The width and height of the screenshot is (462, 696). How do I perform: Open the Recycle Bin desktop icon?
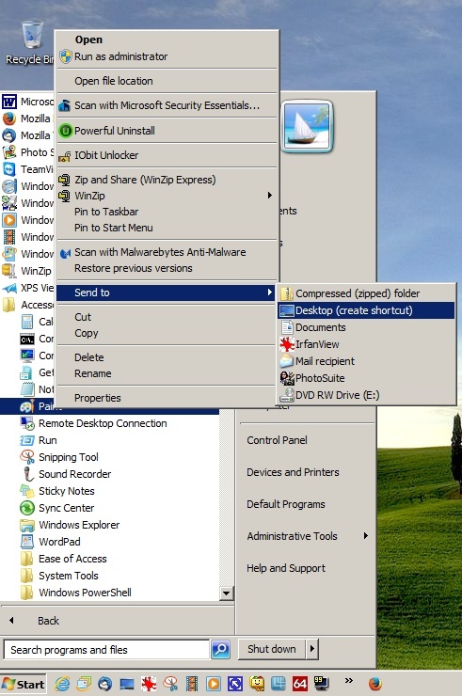point(31,42)
